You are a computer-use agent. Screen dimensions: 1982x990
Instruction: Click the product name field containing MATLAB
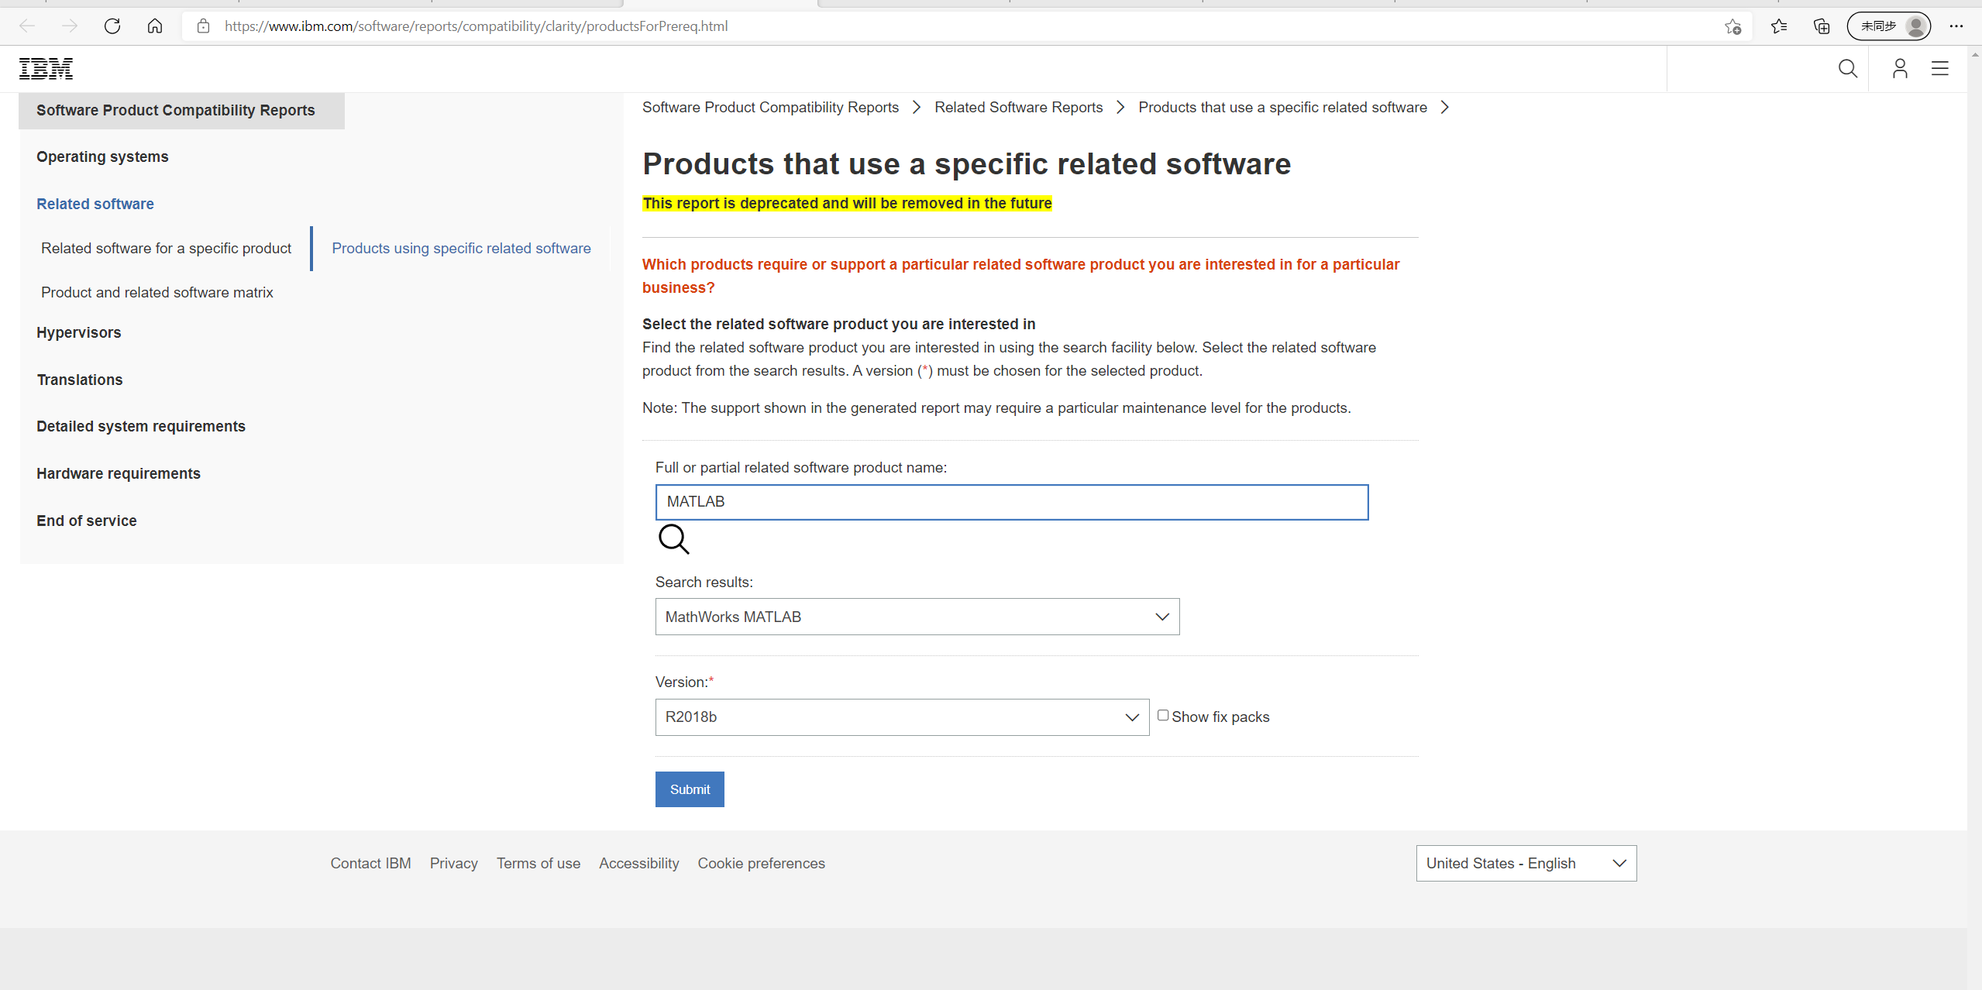tap(1012, 502)
